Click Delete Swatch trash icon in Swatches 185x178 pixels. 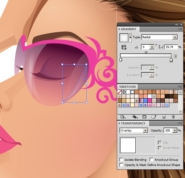[173, 117]
